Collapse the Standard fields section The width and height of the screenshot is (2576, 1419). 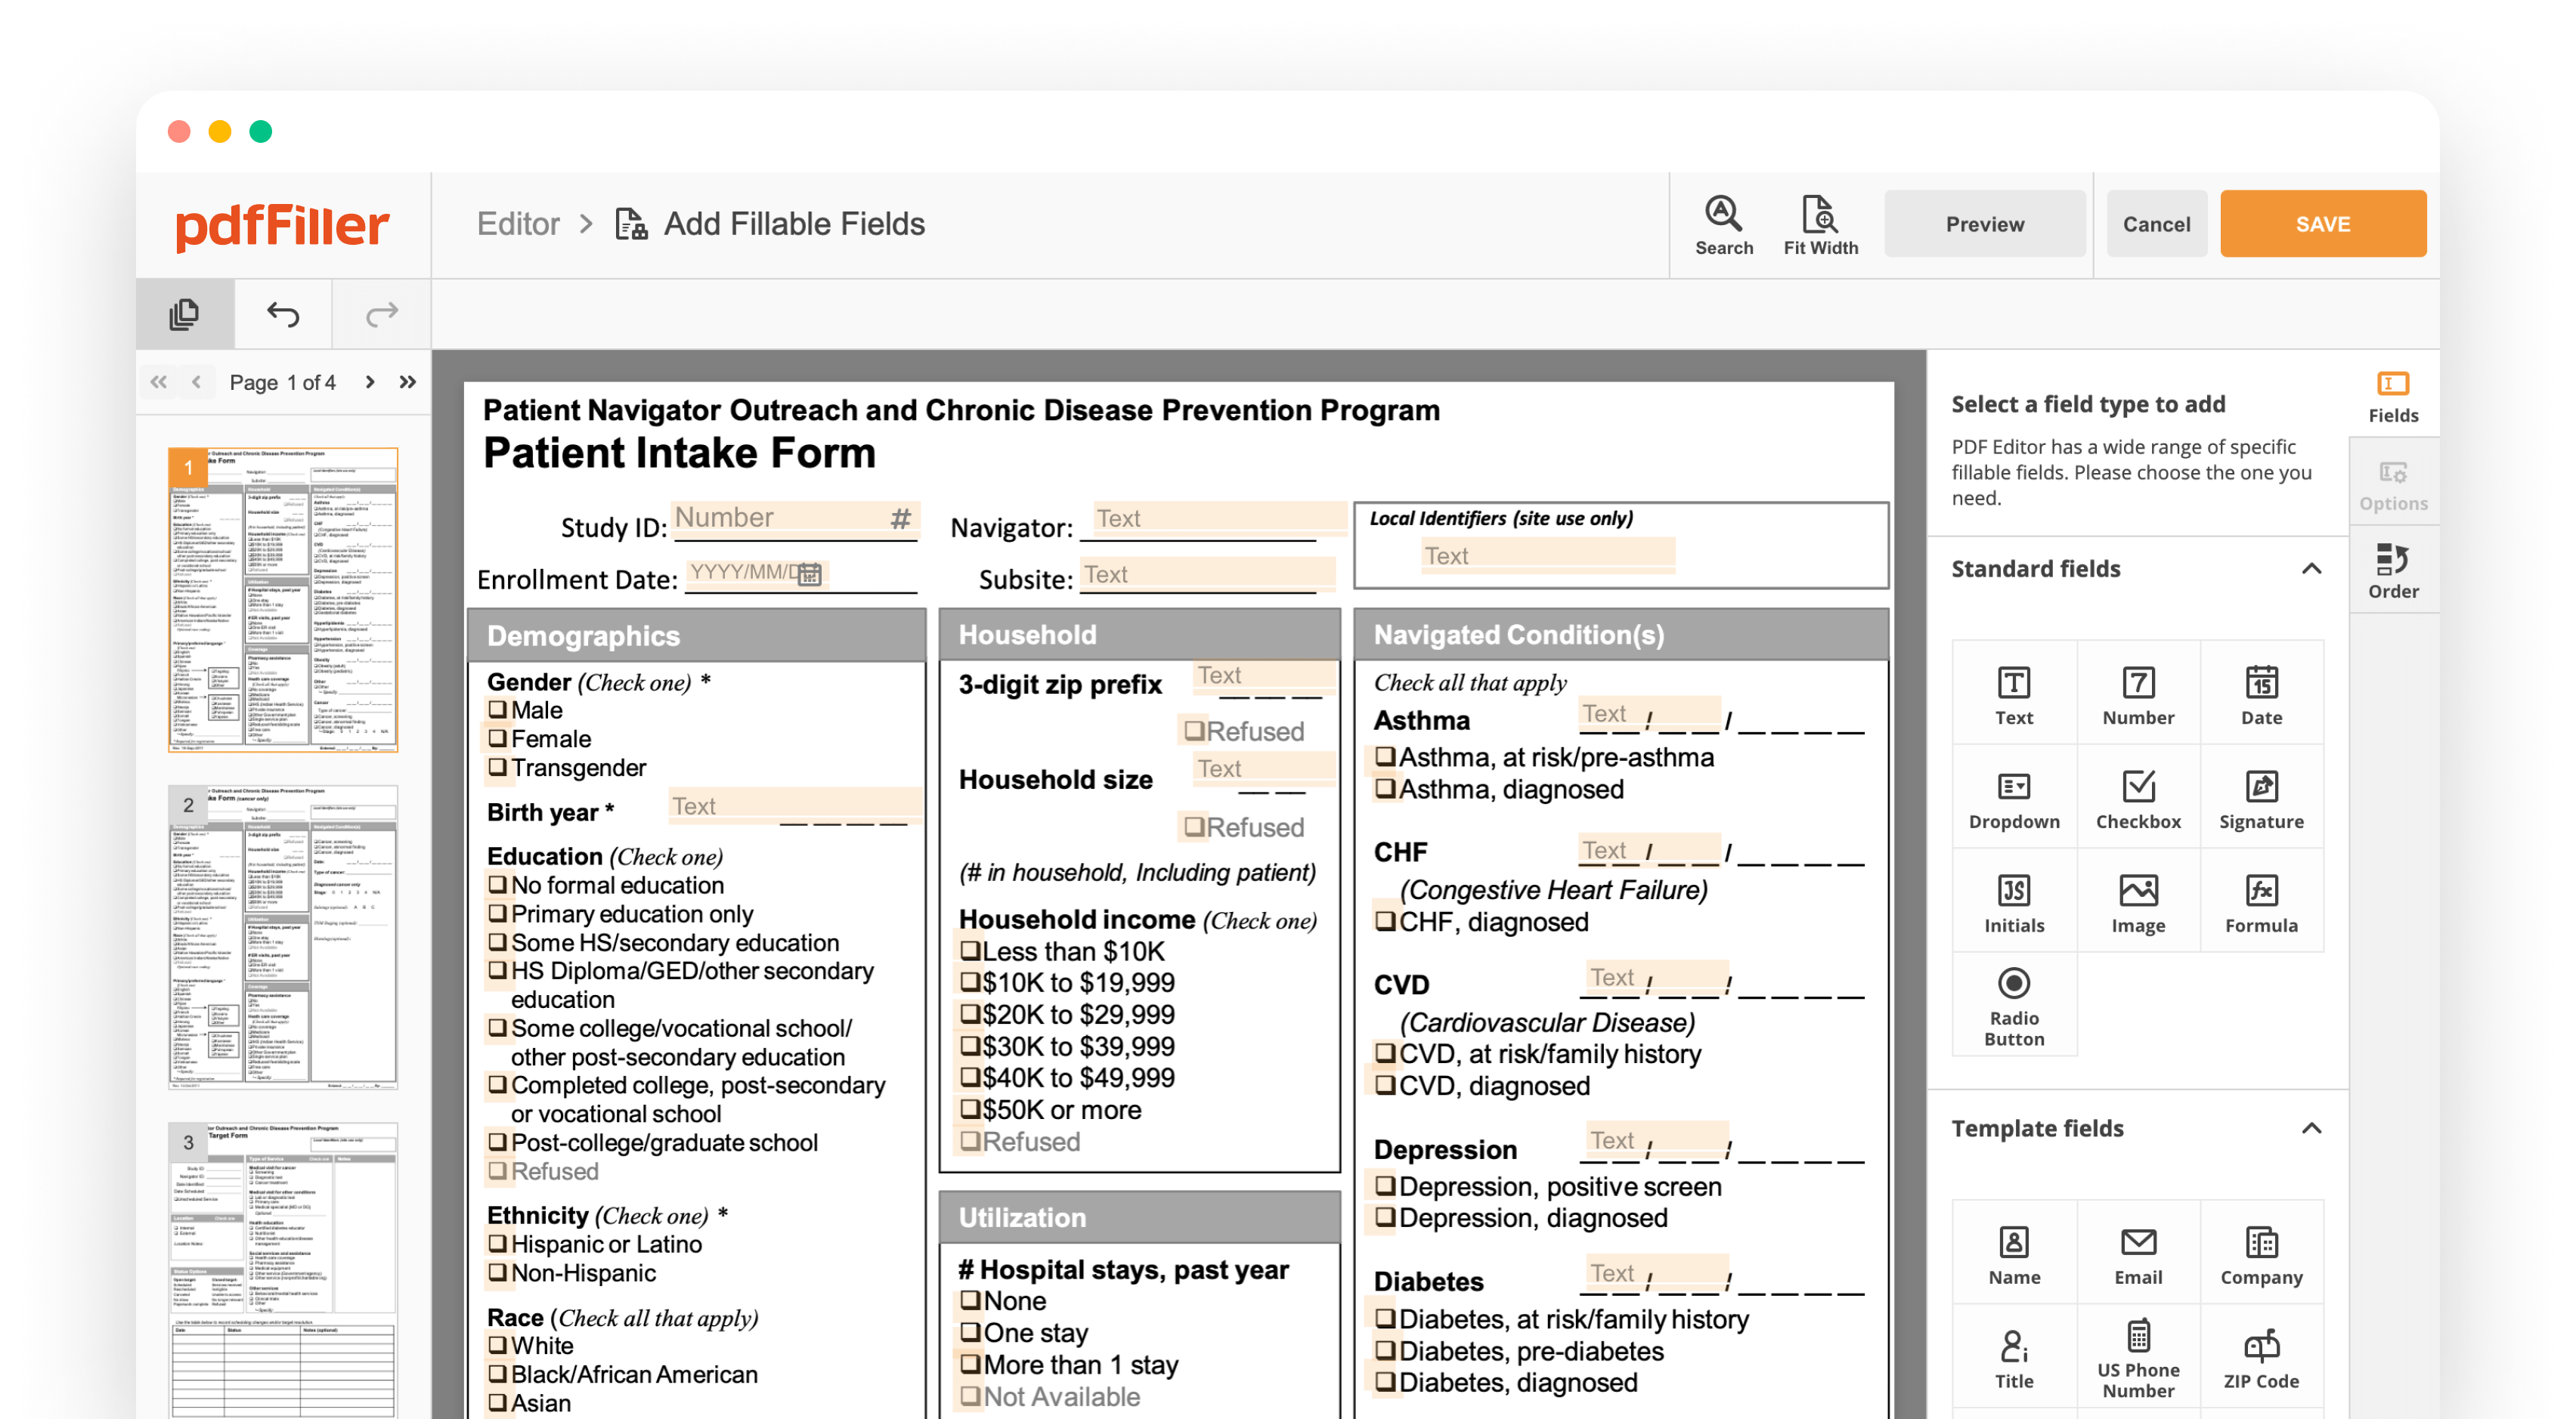coord(2311,569)
